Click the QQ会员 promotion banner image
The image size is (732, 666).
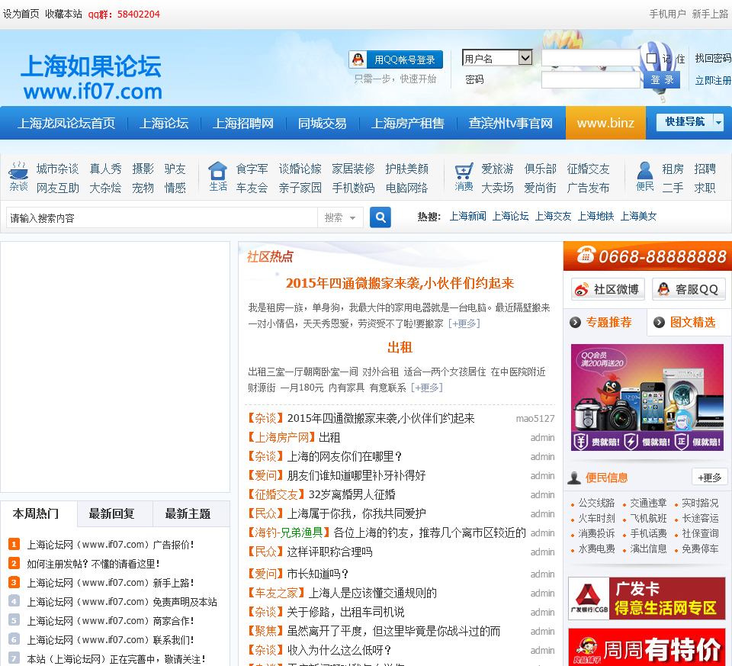pyautogui.click(x=647, y=397)
